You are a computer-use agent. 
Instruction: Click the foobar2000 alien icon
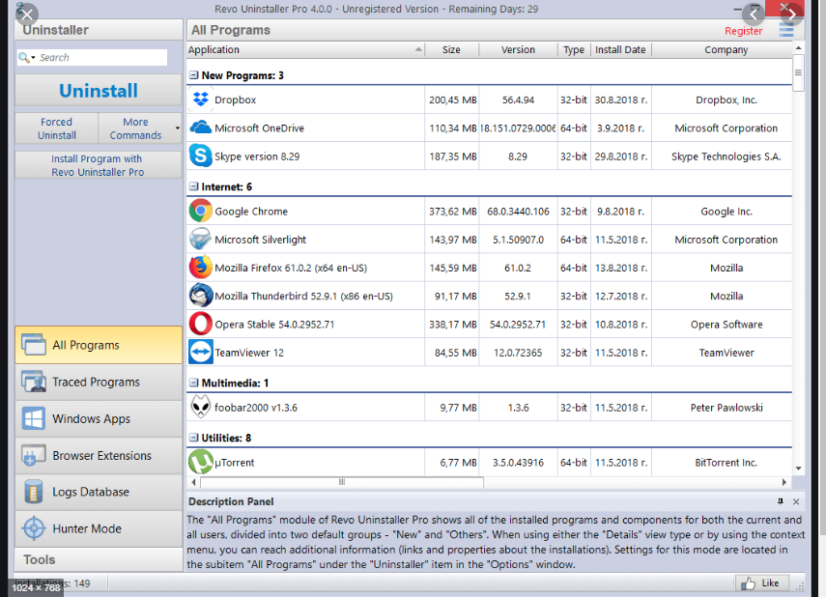200,408
